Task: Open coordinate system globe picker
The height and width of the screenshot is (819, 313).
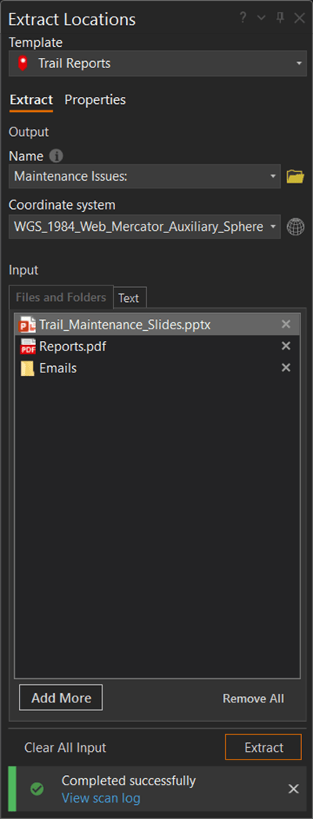Action: click(296, 227)
